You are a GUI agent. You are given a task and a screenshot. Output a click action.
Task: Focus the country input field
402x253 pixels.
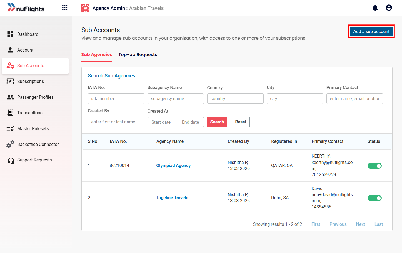[x=235, y=99]
